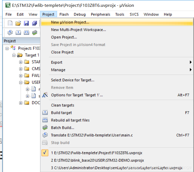Open the Debug menu
This screenshot has height=172, width=194.
[80, 14]
